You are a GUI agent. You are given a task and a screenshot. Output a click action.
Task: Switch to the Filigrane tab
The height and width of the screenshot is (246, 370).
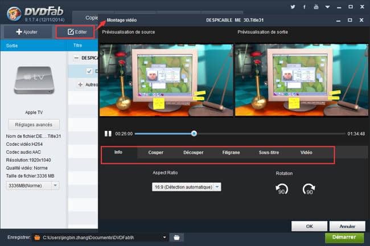point(231,153)
